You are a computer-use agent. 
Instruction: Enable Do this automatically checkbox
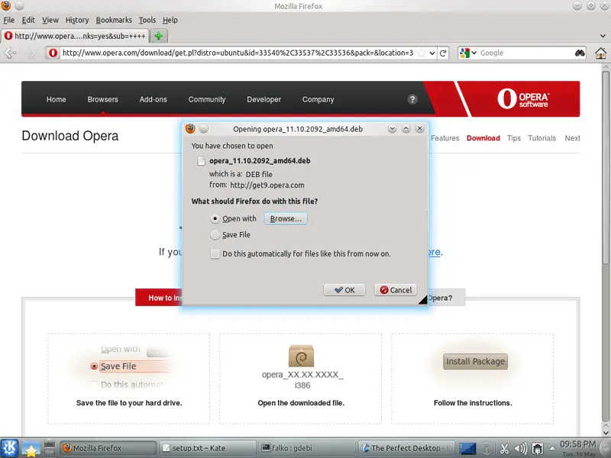point(215,253)
